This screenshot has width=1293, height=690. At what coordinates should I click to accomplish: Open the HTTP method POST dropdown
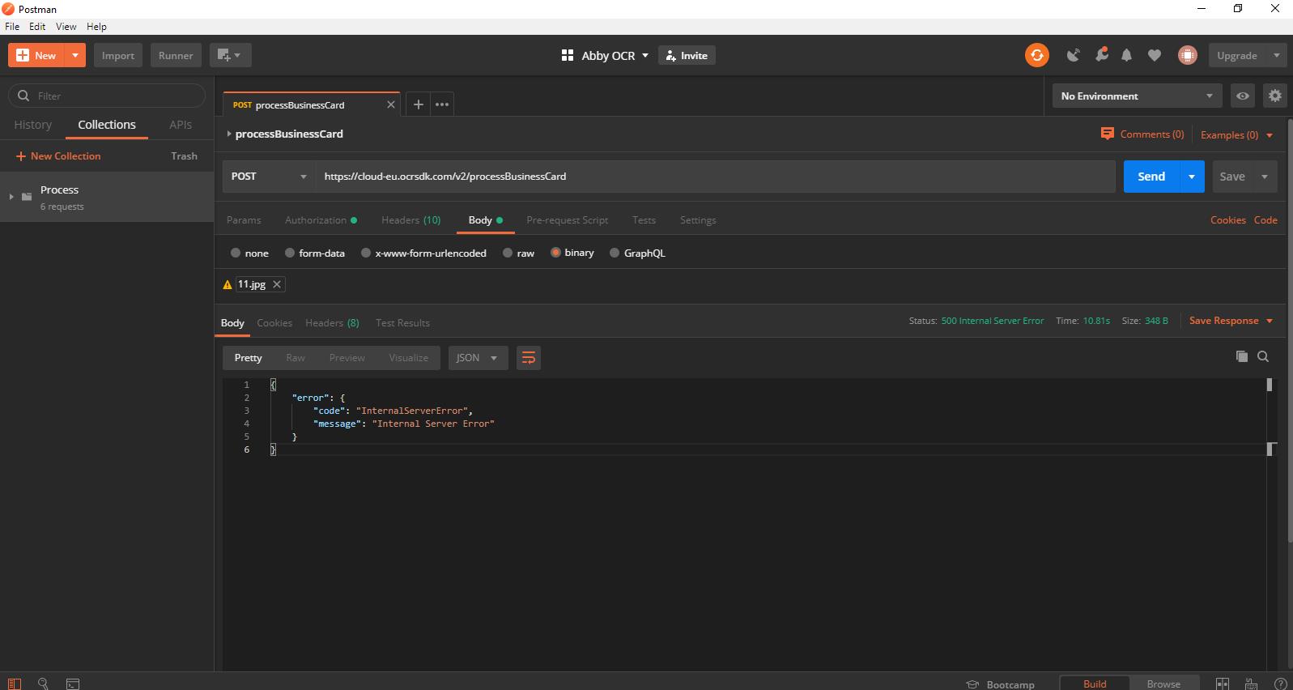click(269, 176)
